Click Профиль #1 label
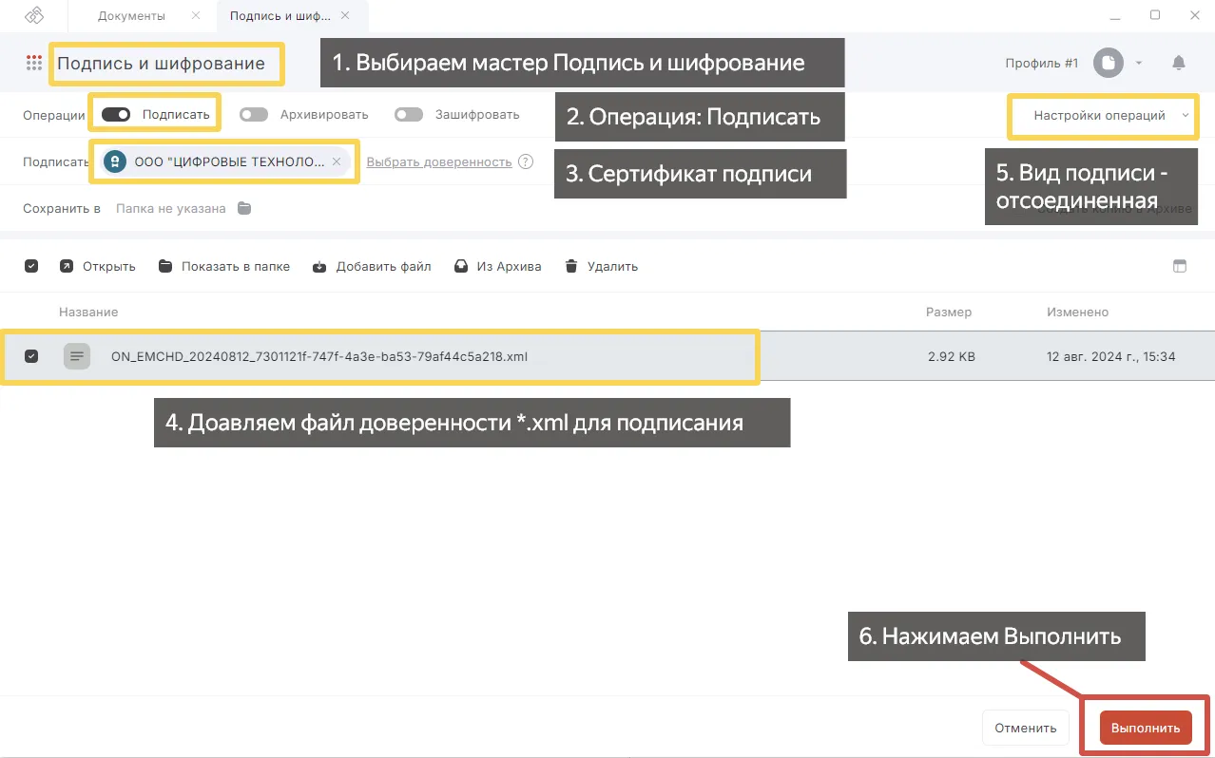Viewport: 1215px width, 758px height. pyautogui.click(x=1042, y=63)
